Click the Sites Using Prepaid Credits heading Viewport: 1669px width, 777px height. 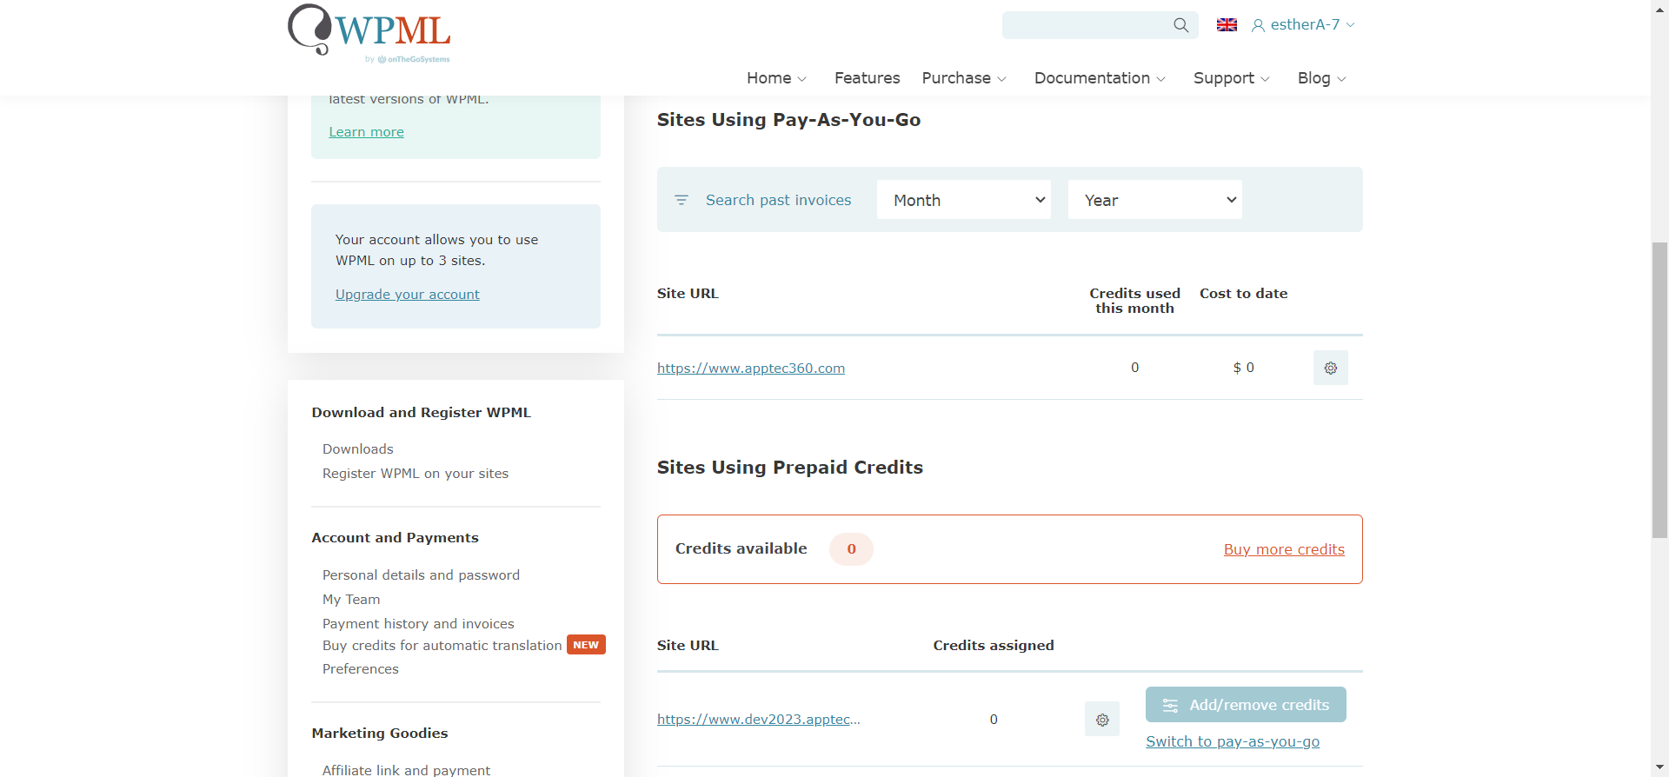tap(790, 468)
